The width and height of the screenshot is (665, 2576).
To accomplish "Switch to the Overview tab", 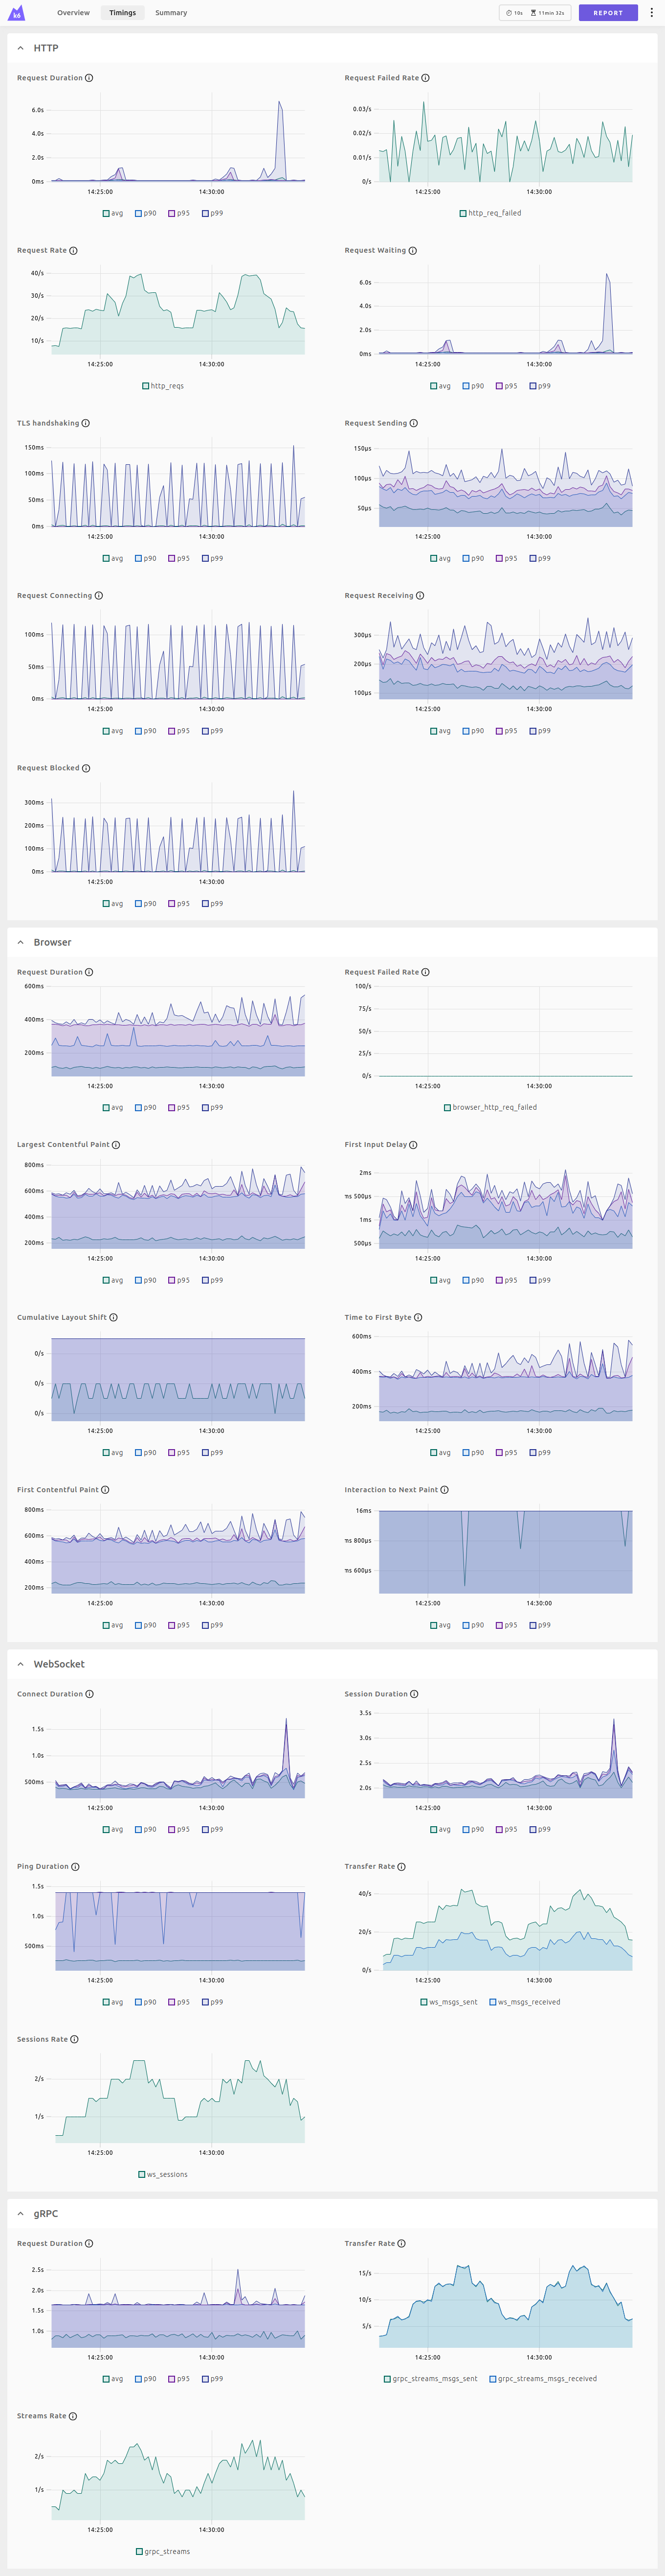I will [73, 13].
